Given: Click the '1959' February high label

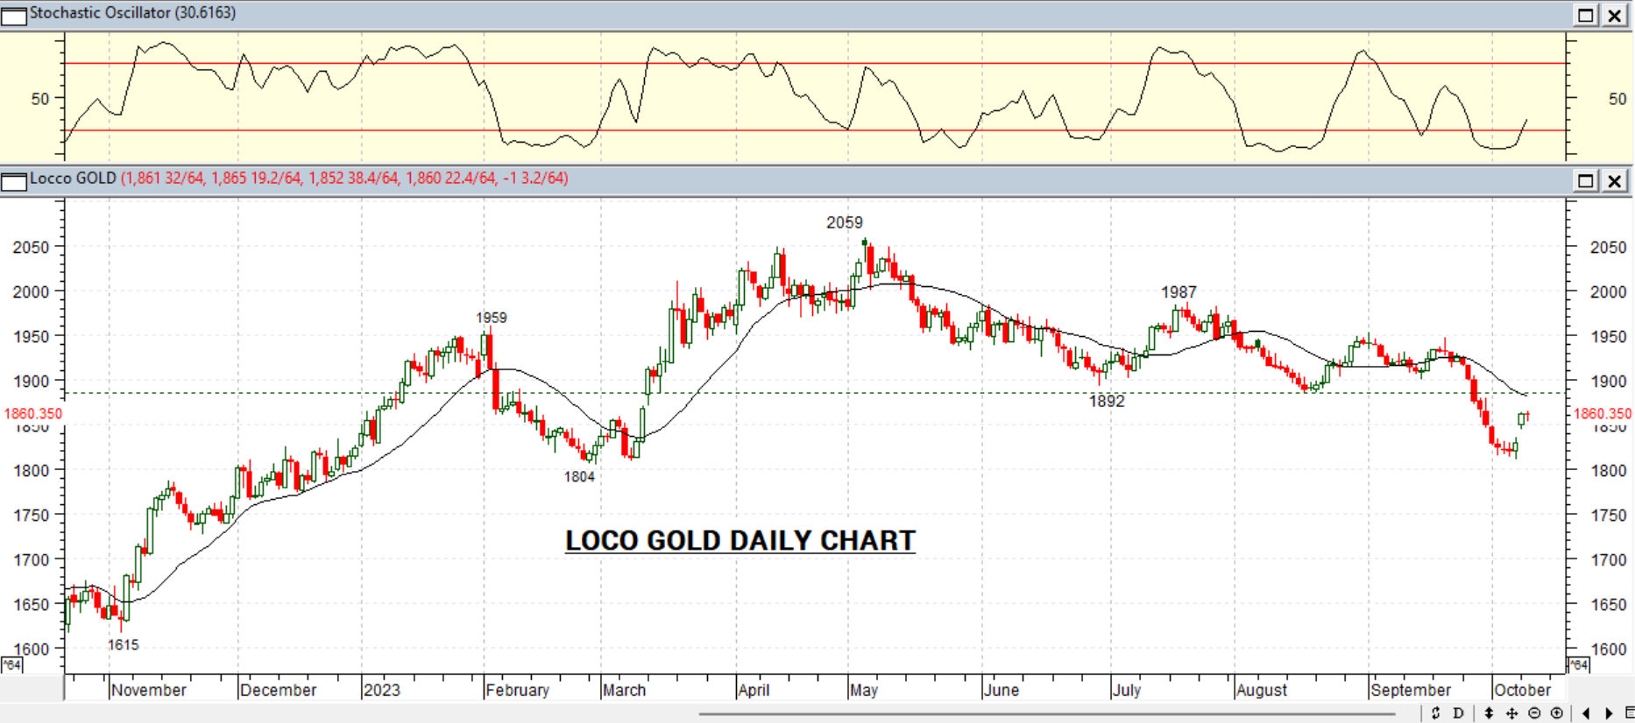Looking at the screenshot, I should [492, 318].
